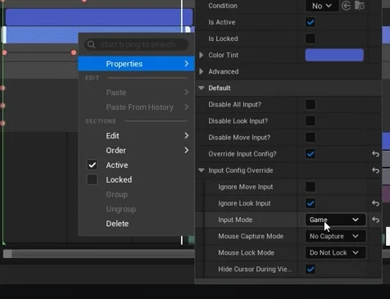Click the Input Mode property label
390x299 pixels.
[235, 220]
